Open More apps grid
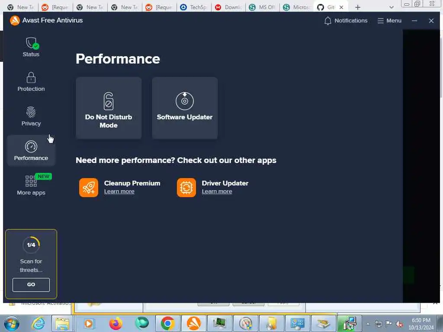This screenshot has height=332, width=443. pyautogui.click(x=31, y=185)
